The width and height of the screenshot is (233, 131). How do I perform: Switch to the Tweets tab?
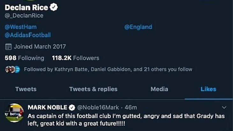pyautogui.click(x=26, y=89)
